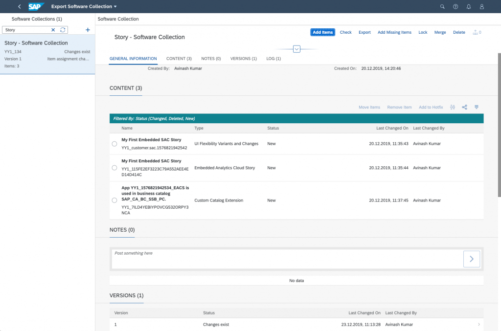Image resolution: width=501 pixels, height=331 pixels.
Task: Click 'Custom Catalog Extension' type cell
Action: 219,200
